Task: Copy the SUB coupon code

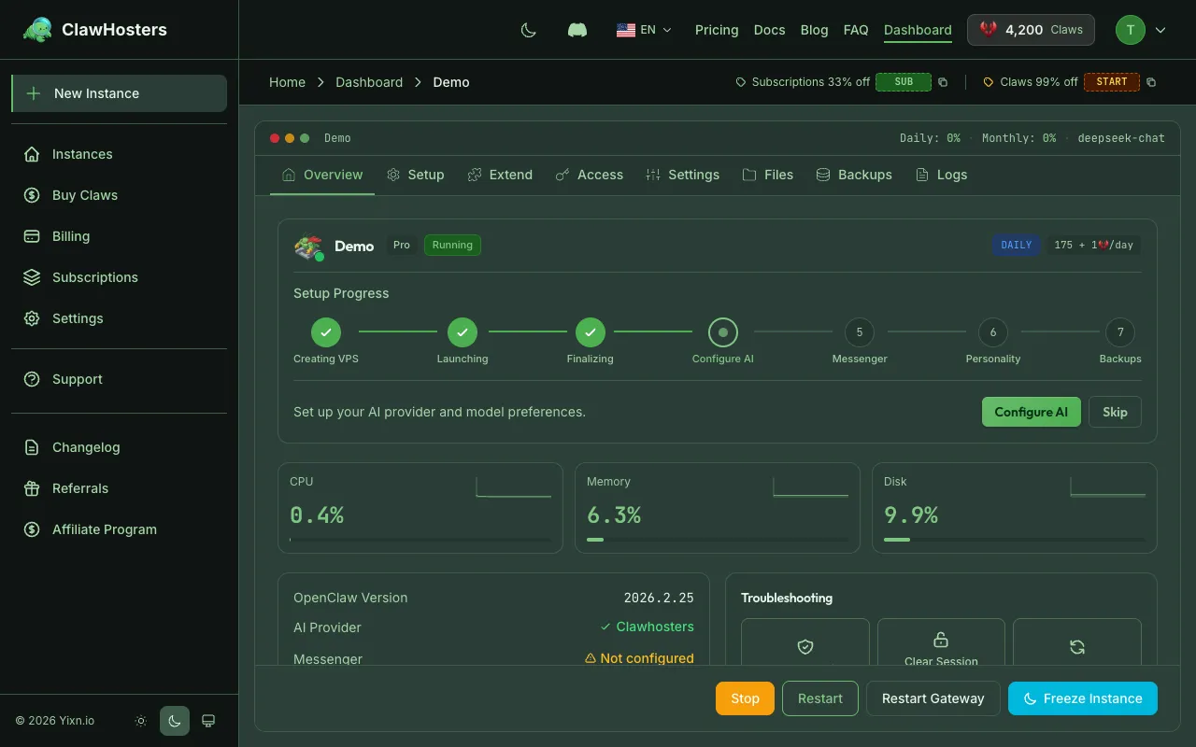Action: 942,82
